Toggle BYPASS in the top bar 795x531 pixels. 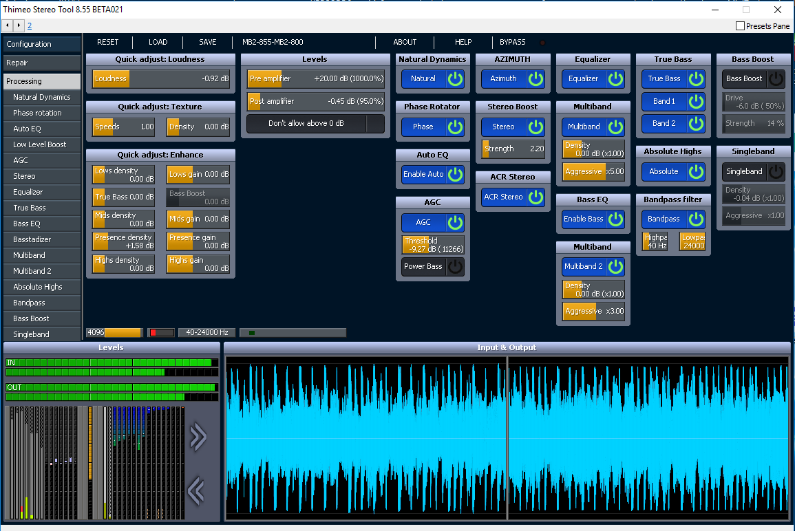pyautogui.click(x=513, y=42)
